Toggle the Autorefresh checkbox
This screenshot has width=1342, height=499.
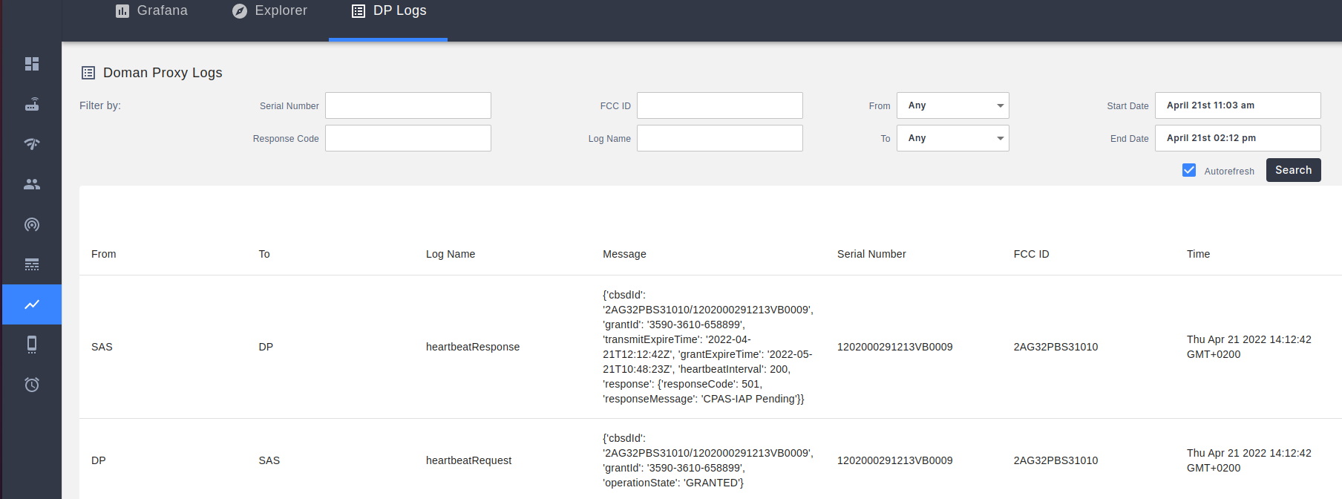1189,170
